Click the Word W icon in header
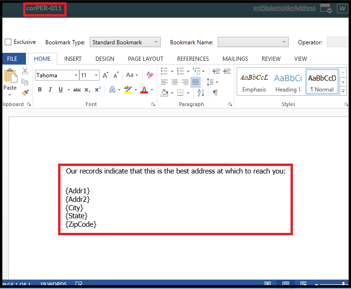Screen dimensions: 351x289 pyautogui.click(x=342, y=8)
